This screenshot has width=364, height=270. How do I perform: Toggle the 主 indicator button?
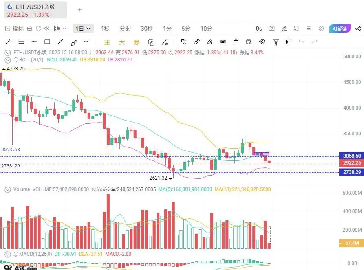(107, 42)
